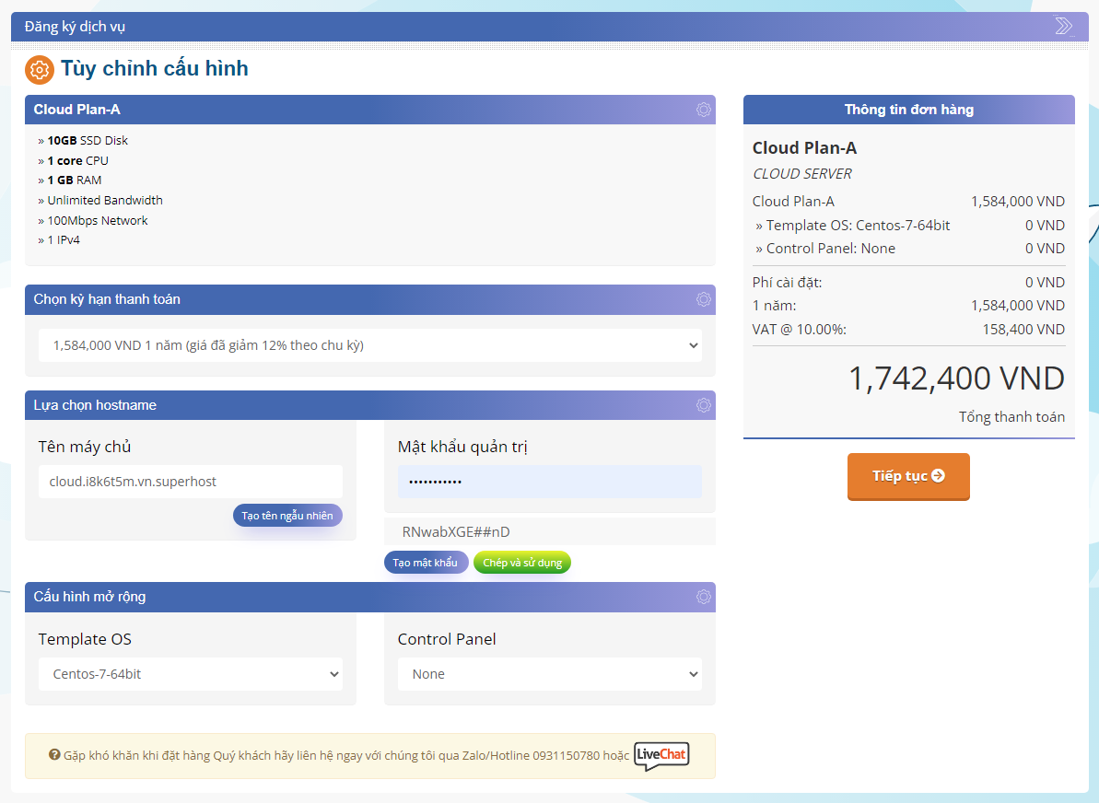This screenshot has width=1099, height=803.
Task: Click the gear icon on Chọn kỳ hạn thanh toán
Action: (703, 299)
